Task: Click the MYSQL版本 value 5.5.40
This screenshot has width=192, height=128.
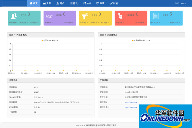Action: tap(37, 107)
